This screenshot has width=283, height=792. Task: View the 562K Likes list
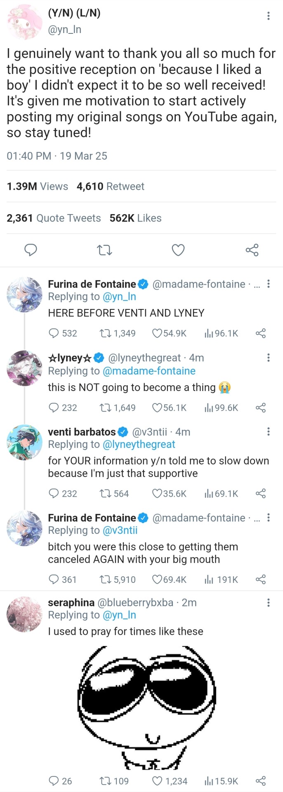135,218
